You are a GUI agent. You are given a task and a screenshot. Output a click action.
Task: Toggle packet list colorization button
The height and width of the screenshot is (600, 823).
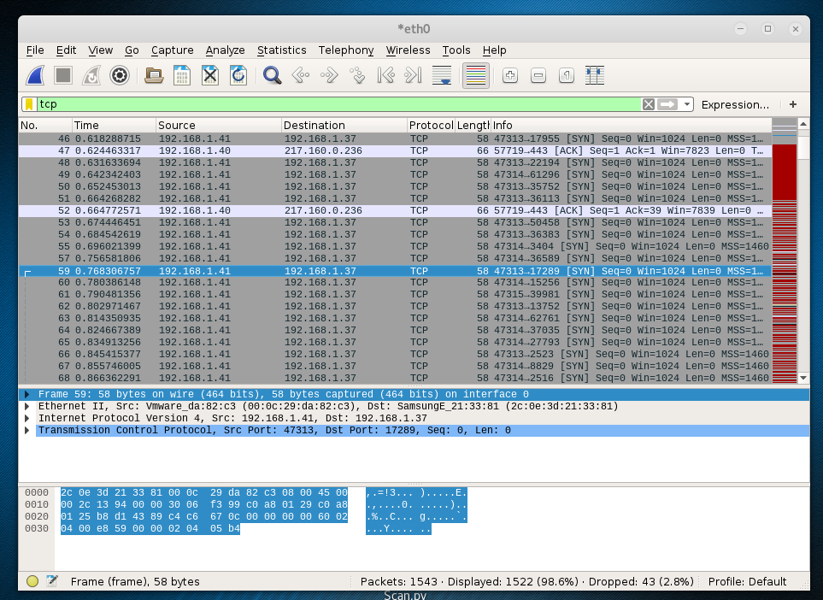pos(475,75)
